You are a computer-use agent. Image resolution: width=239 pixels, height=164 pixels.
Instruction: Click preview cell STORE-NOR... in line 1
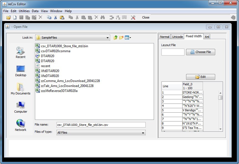coord(192,92)
